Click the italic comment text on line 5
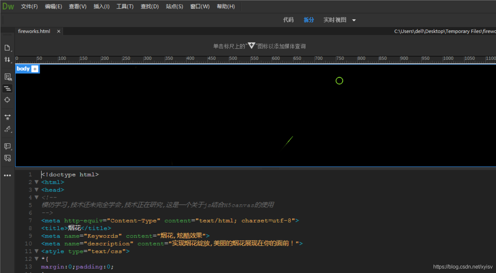 tap(157, 205)
